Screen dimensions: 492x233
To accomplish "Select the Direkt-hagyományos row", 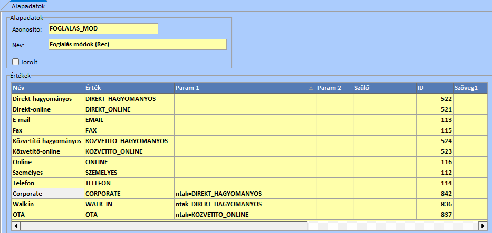I will pyautogui.click(x=47, y=99).
